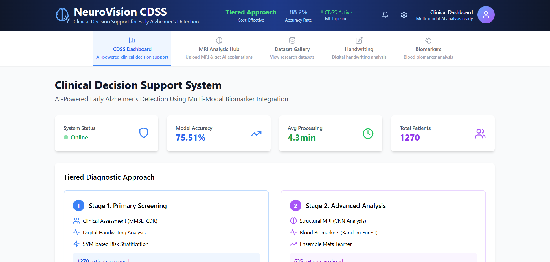Click the Online system status text

coord(79,137)
